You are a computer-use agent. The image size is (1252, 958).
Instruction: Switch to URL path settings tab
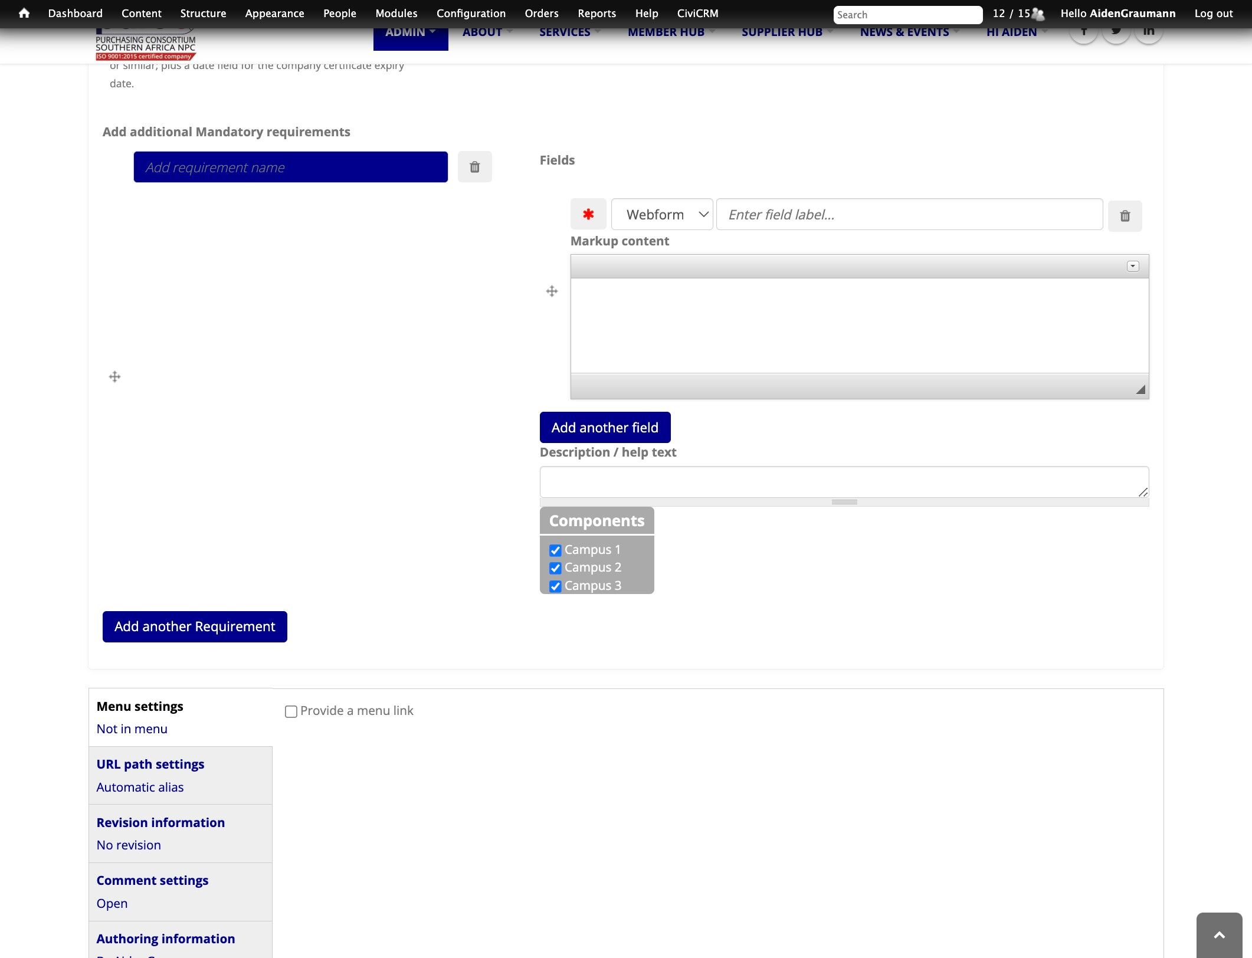tap(150, 764)
